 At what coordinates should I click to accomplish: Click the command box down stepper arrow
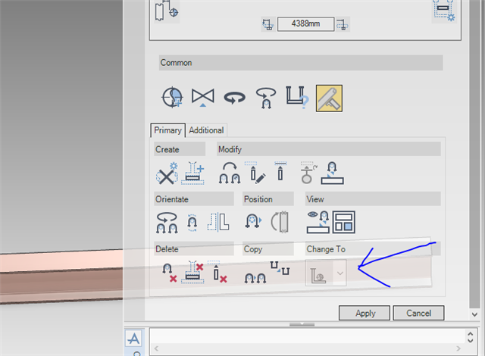click(x=470, y=340)
